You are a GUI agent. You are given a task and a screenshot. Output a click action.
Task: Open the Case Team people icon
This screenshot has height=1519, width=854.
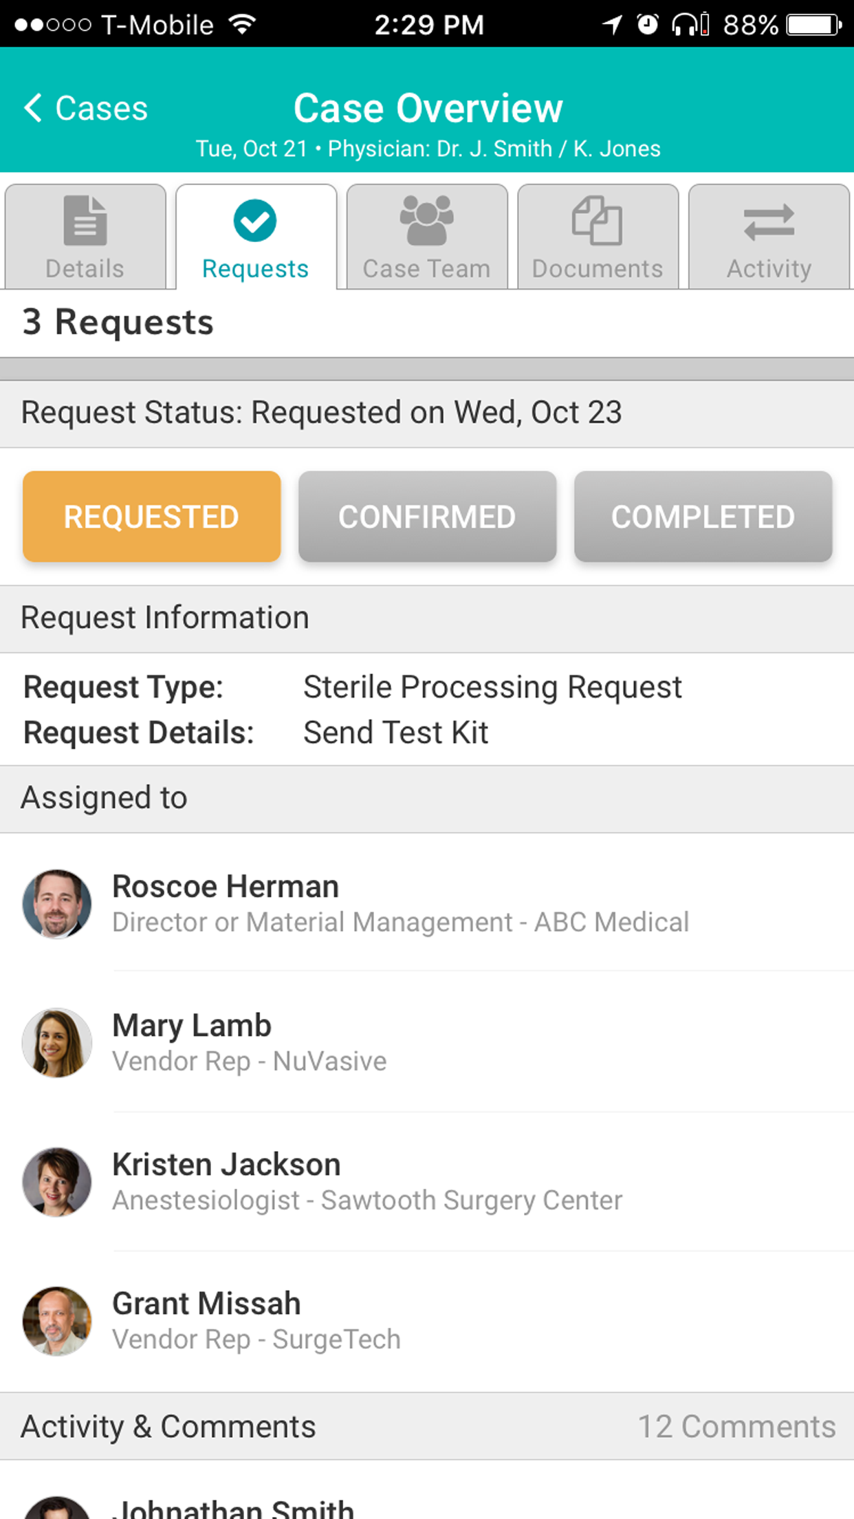(x=426, y=221)
